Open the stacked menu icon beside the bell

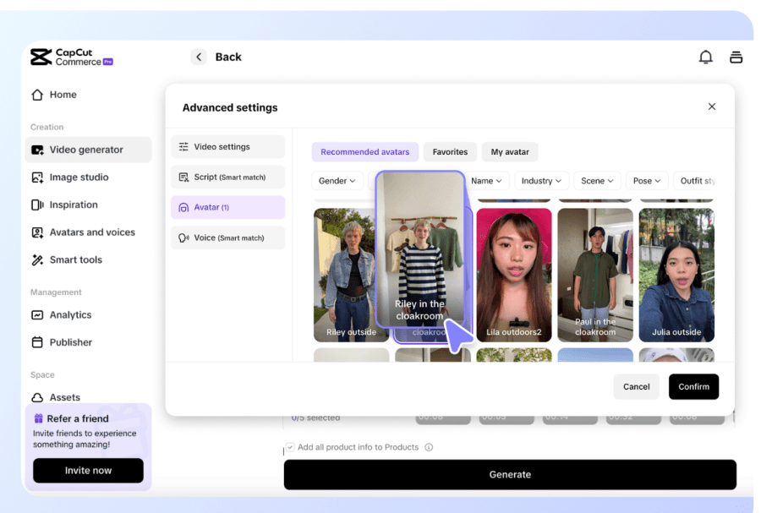pyautogui.click(x=736, y=57)
